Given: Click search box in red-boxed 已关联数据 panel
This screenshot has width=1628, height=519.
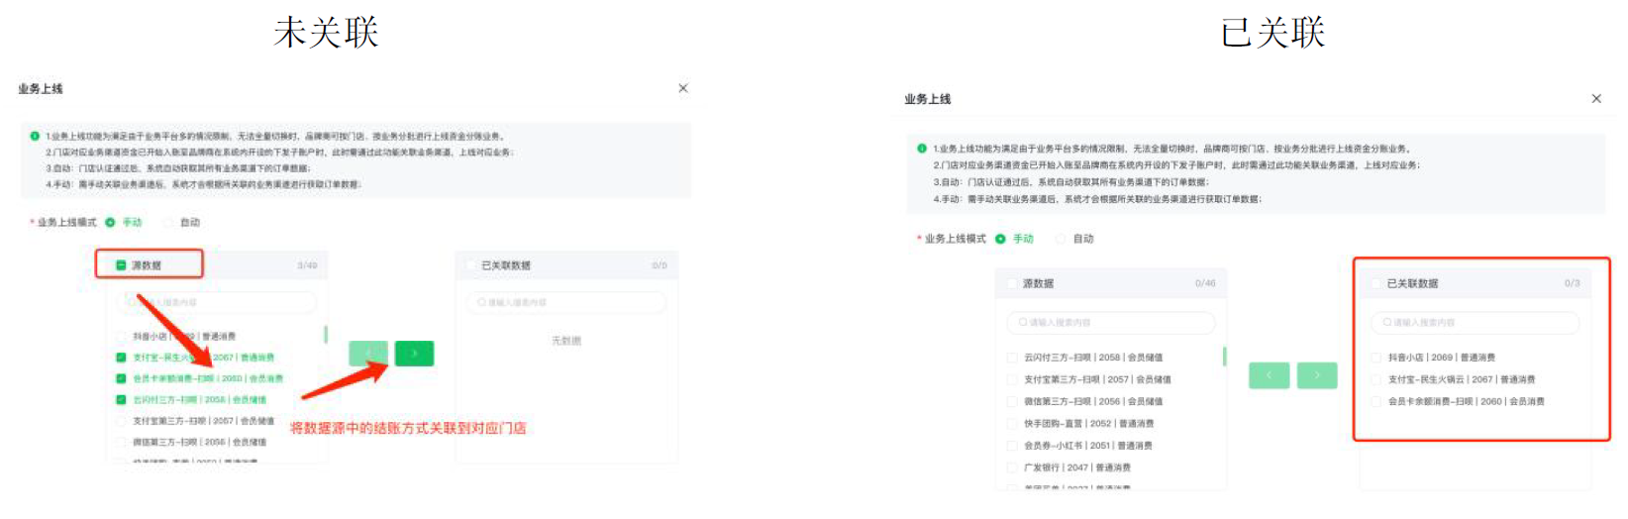Looking at the screenshot, I should [1475, 323].
